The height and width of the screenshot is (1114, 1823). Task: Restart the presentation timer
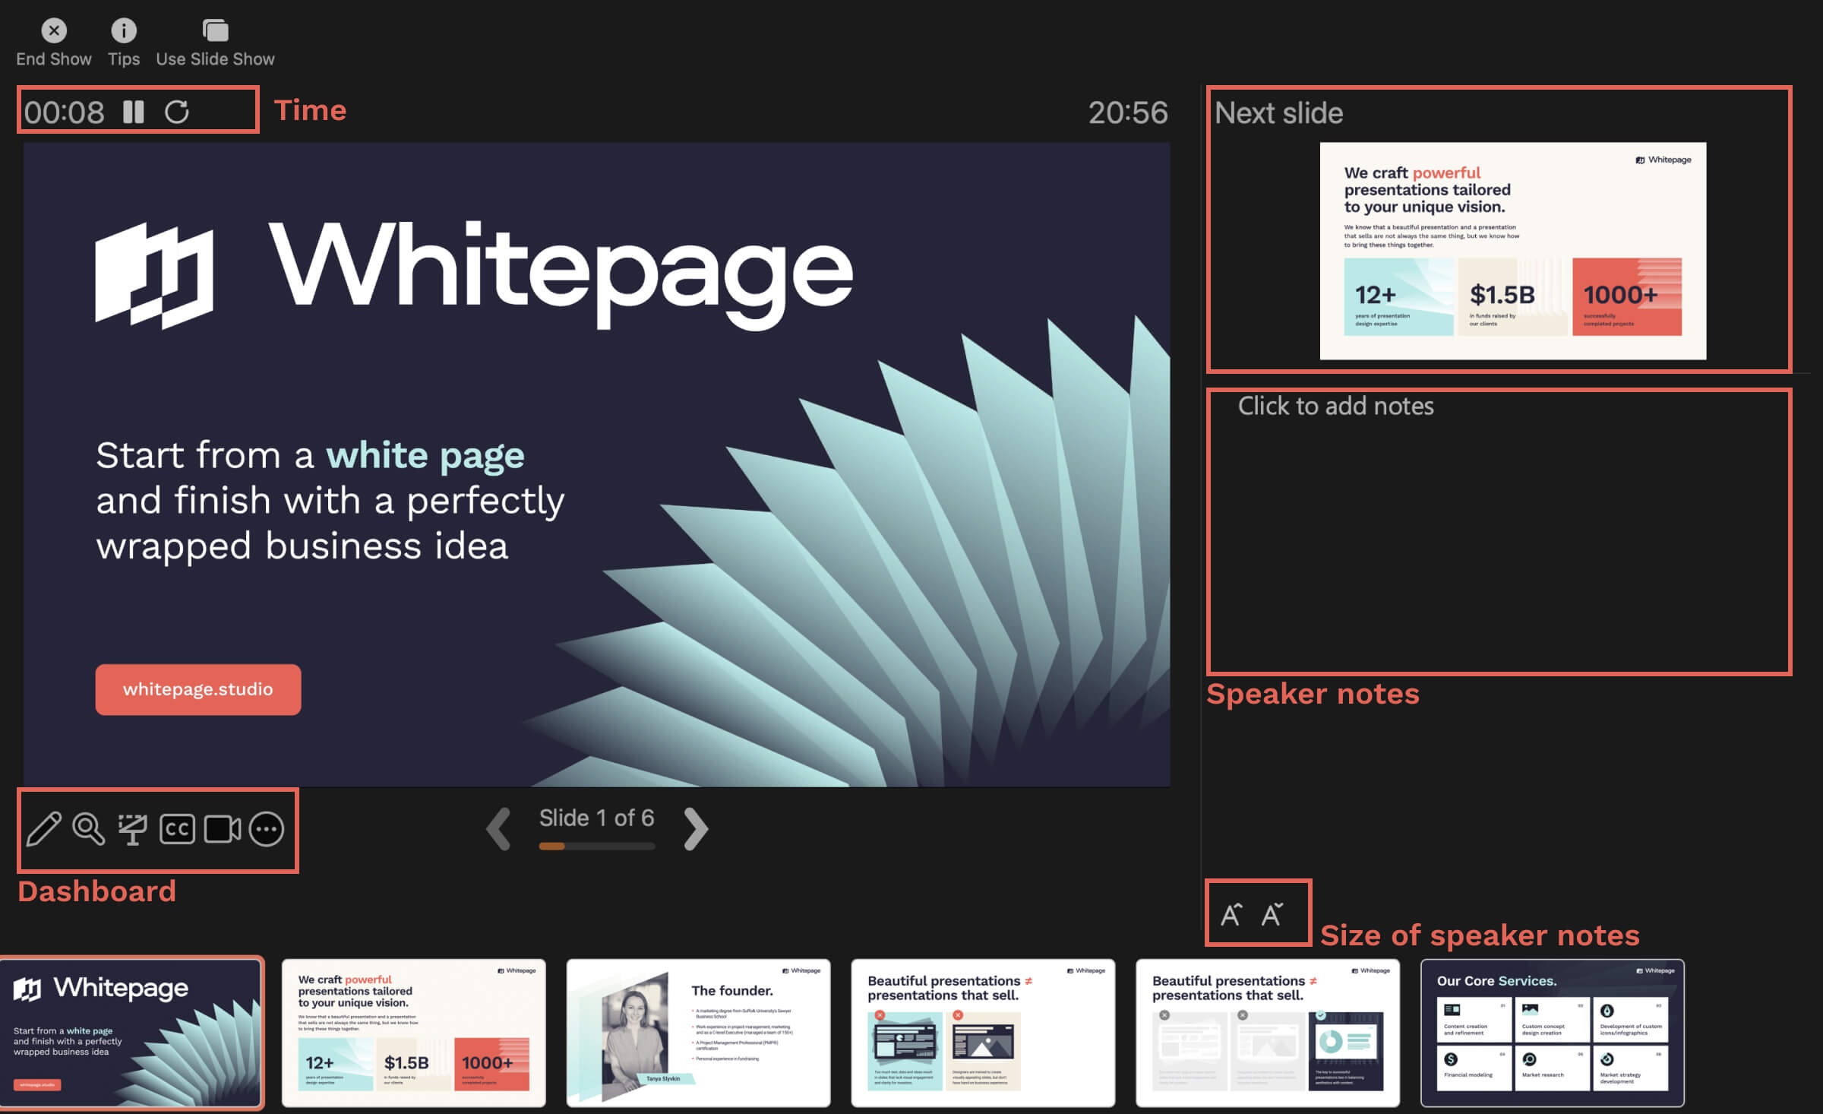coord(176,112)
